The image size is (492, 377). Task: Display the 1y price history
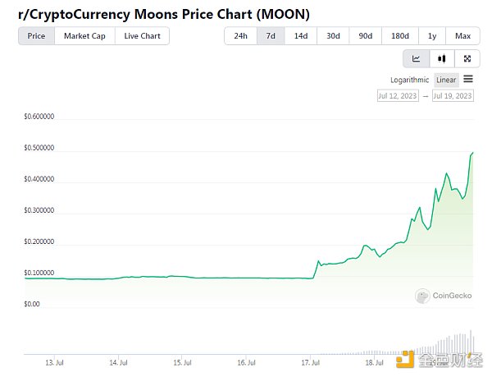[432, 36]
